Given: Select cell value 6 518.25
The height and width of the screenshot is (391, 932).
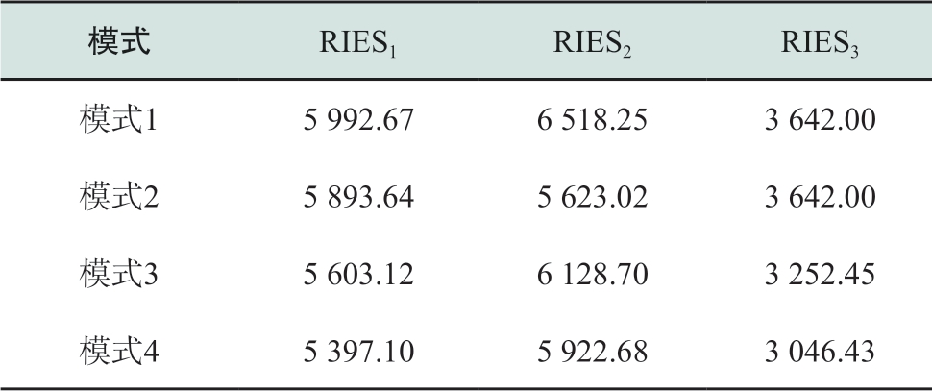Looking at the screenshot, I should pos(593,120).
